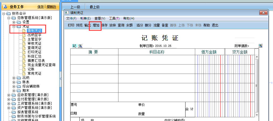
Task: Expand the 设置 folder node
Action: 14,22
